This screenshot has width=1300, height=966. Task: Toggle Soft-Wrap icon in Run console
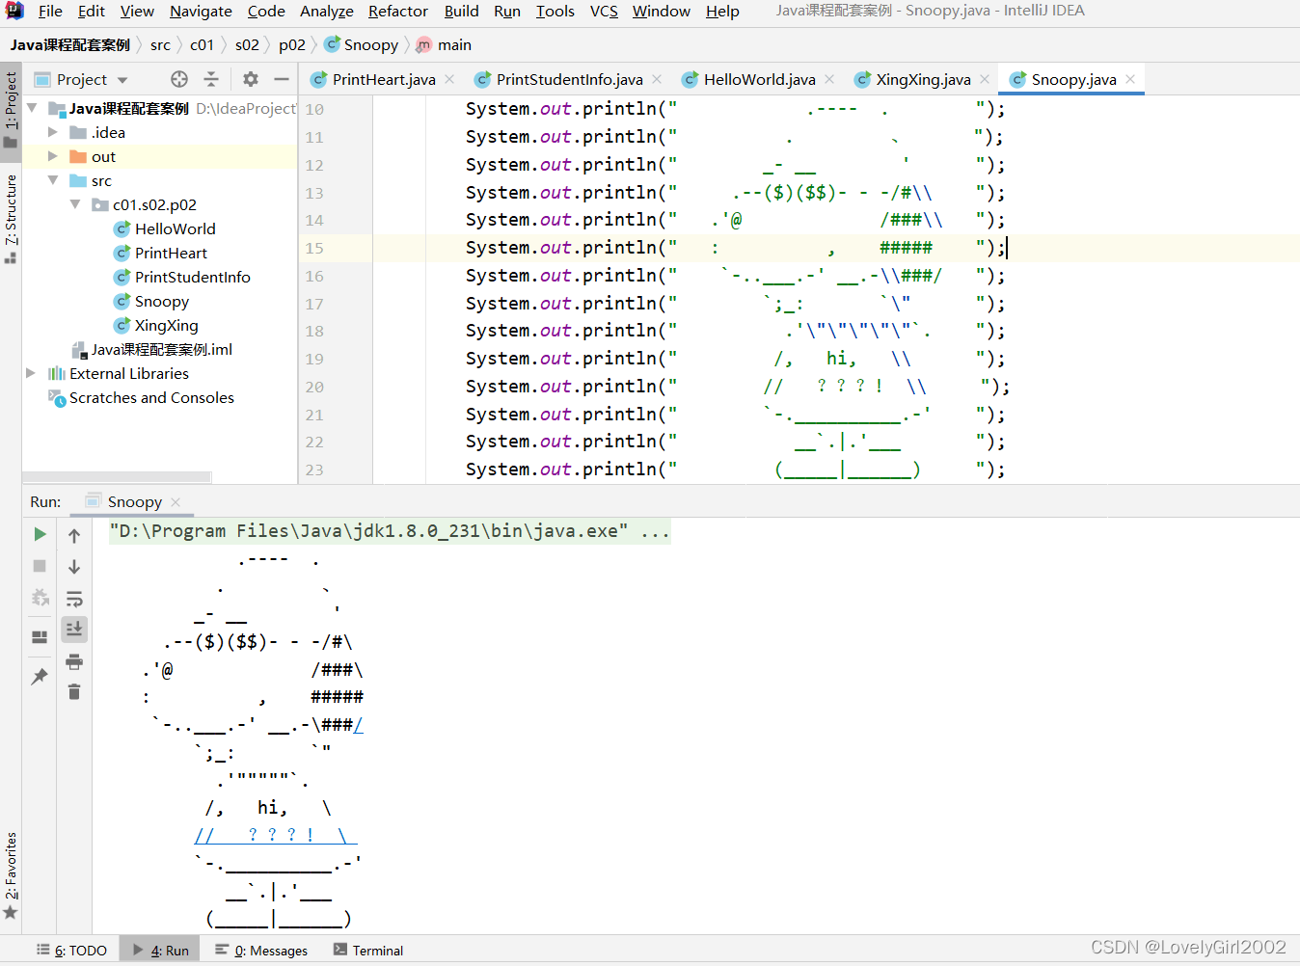click(x=74, y=599)
